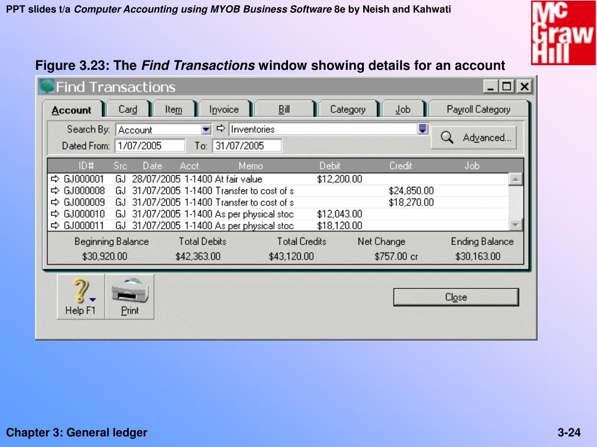Viewport: 597px width, 447px height.
Task: Select the debit amount $12,200.00
Action: (340, 179)
